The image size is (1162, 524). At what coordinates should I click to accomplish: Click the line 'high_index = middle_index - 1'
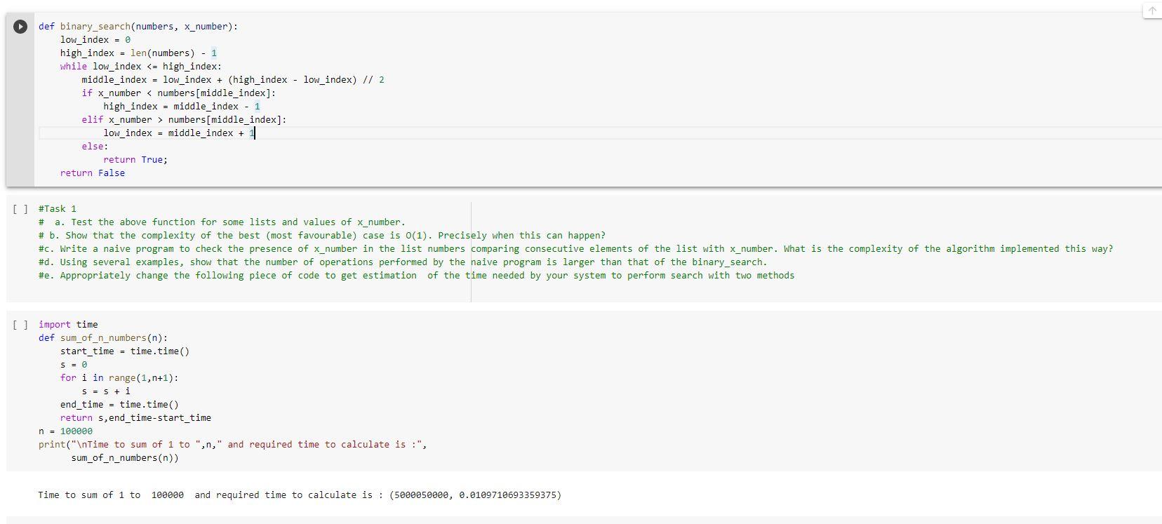[x=182, y=107]
